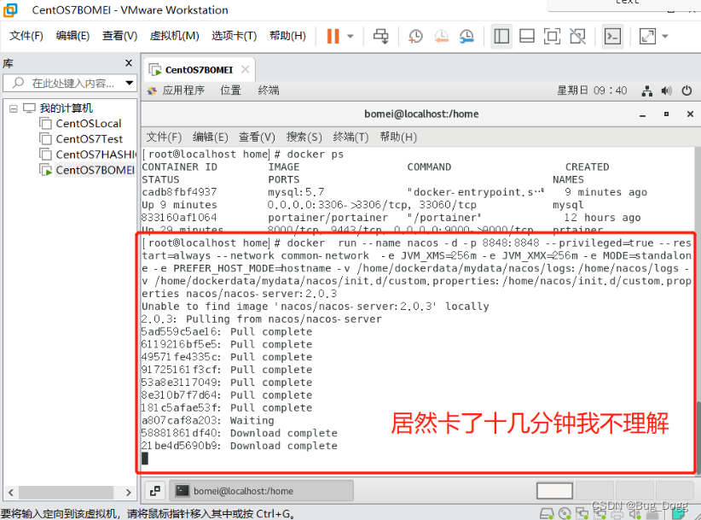Open the terminal 终端(T) menu
The height and width of the screenshot is (520, 701).
(x=350, y=137)
